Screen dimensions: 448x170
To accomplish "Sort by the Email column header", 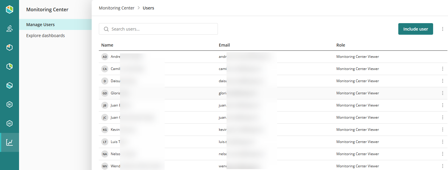I will pyautogui.click(x=224, y=45).
